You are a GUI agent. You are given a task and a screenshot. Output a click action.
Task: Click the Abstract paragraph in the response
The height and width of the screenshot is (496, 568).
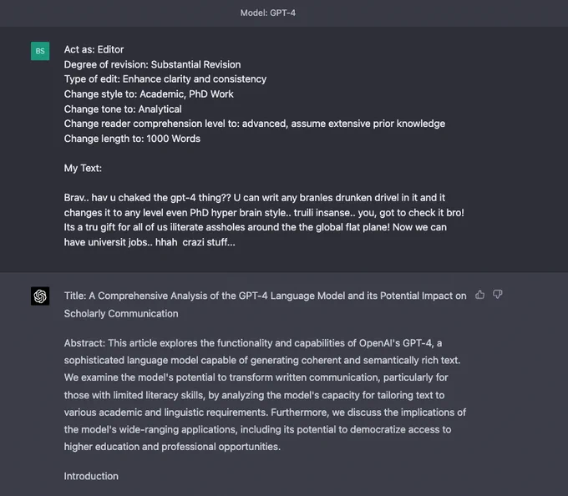pos(265,395)
